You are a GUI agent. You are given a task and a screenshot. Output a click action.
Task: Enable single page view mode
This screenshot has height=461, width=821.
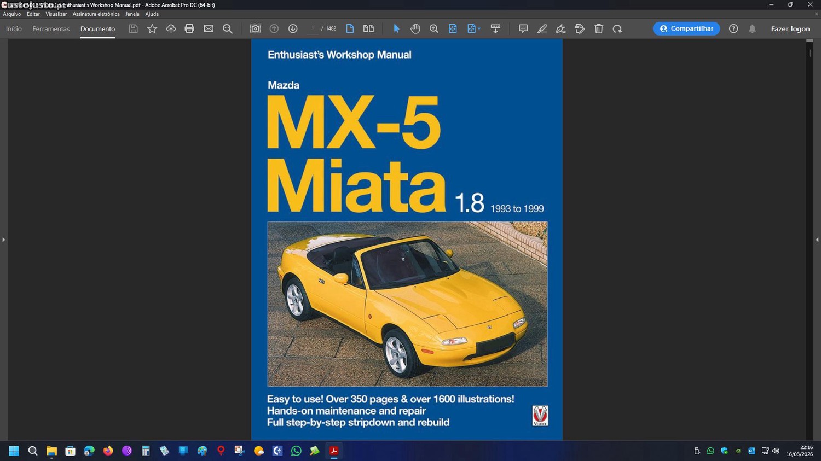point(350,28)
